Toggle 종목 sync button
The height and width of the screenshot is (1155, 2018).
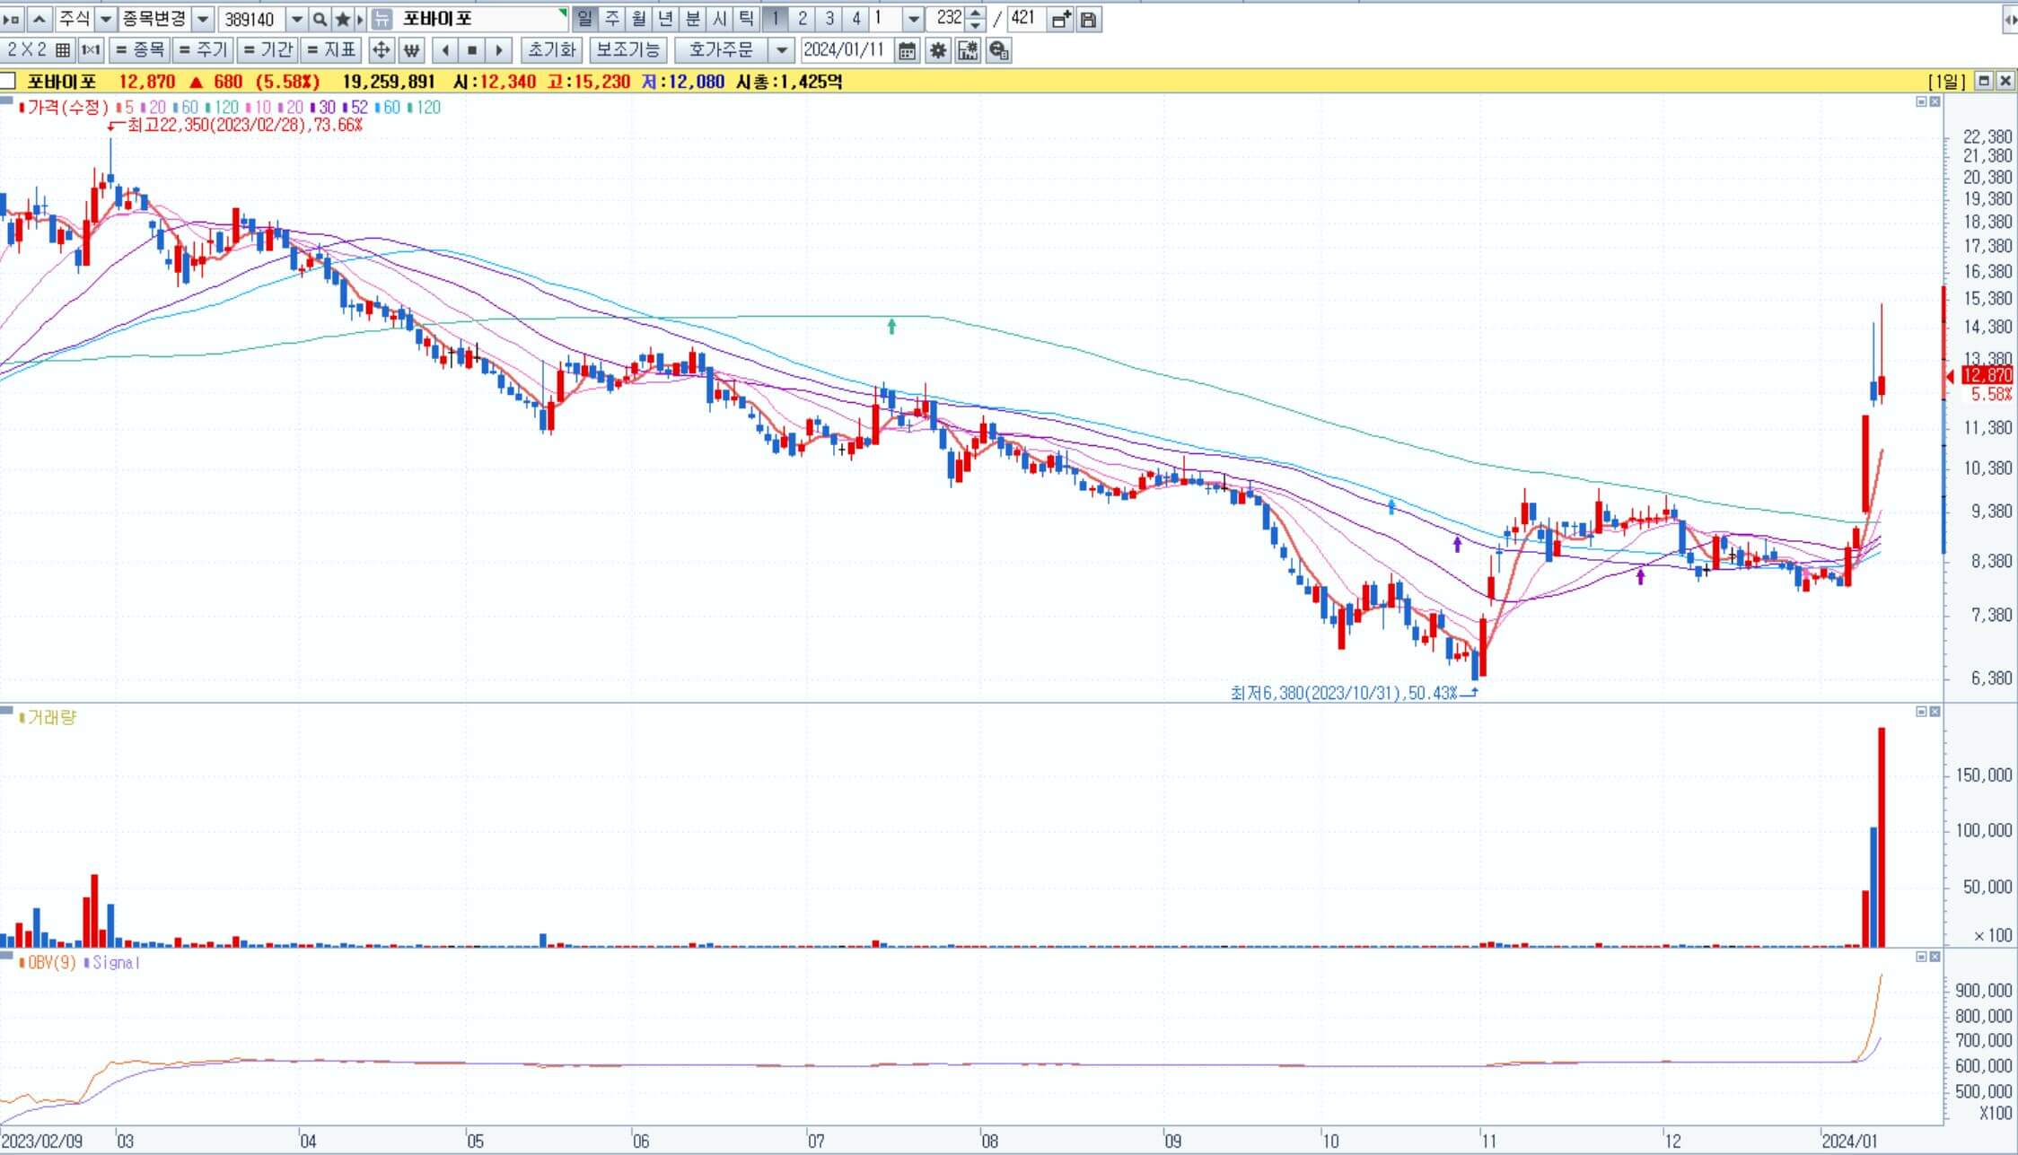tap(141, 50)
